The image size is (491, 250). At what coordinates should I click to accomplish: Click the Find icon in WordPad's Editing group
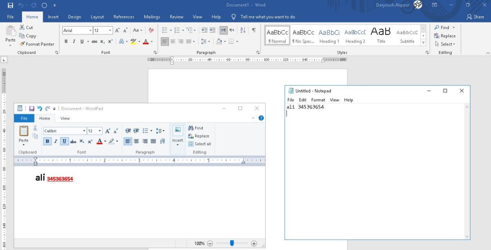[x=191, y=128]
